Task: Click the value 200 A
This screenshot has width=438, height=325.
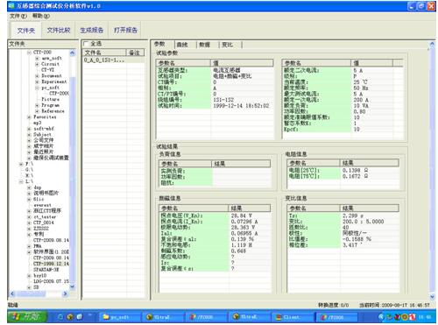Action: coord(361,100)
